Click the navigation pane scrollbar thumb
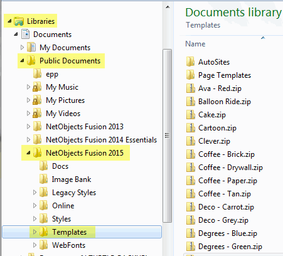The height and width of the screenshot is (256, 283). tap(167, 136)
